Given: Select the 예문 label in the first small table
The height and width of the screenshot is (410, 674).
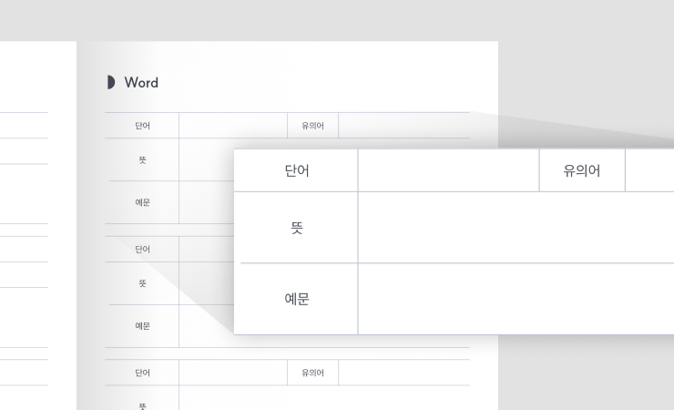Looking at the screenshot, I should pos(143,202).
